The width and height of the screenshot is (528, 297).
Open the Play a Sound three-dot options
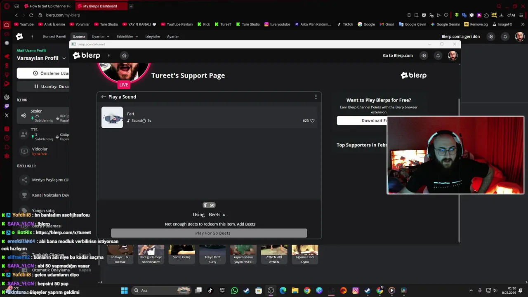click(x=316, y=97)
